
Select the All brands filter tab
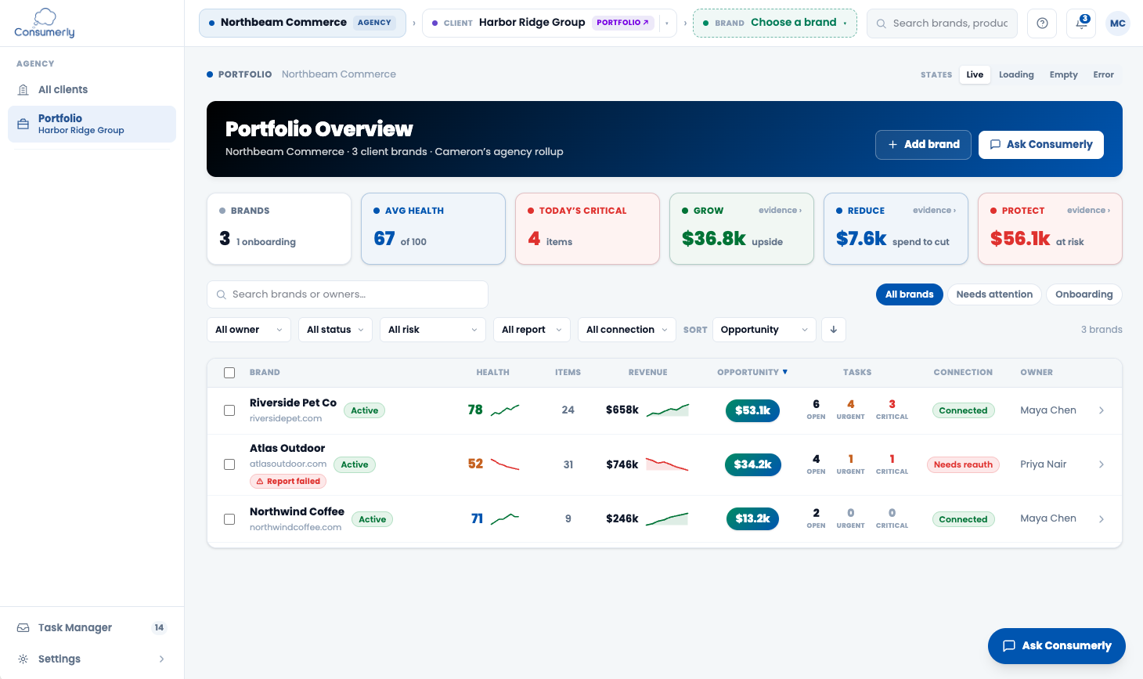click(x=910, y=294)
